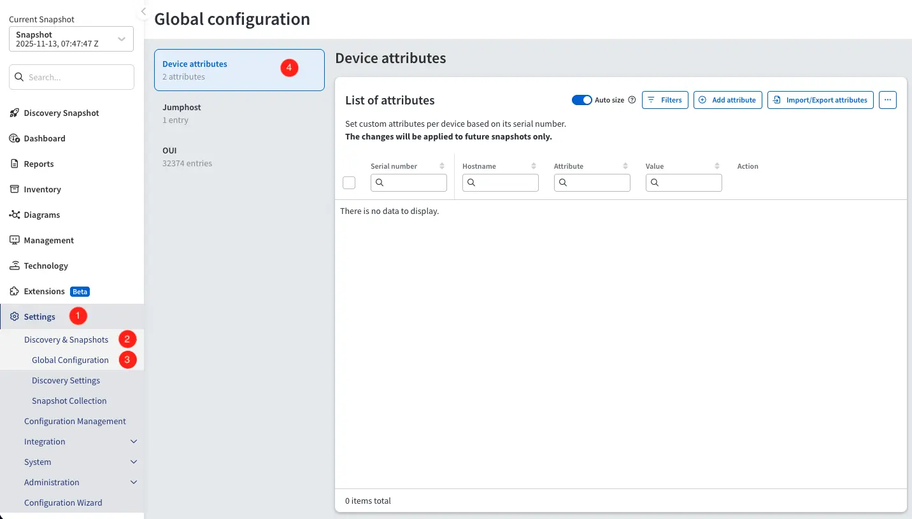The image size is (912, 519).
Task: Open the more options ellipsis menu
Action: click(888, 100)
